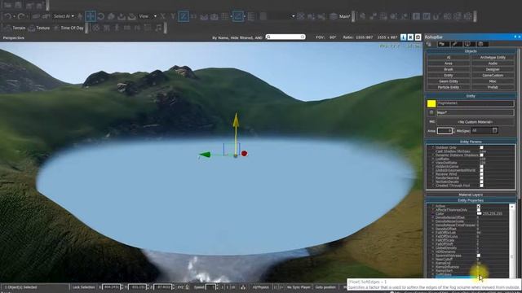Image resolution: width=522 pixels, height=293 pixels.
Task: Toggle Dynamic Distance Shadows checkbox
Action: coord(481,155)
